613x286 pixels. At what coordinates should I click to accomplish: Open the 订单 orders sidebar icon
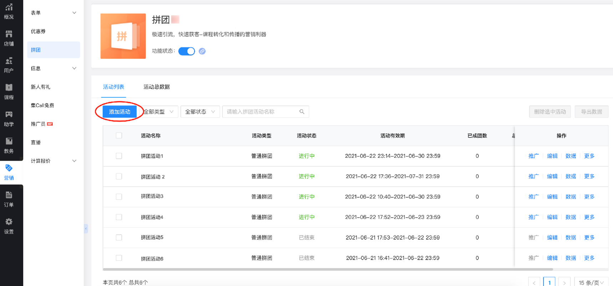pos(9,199)
